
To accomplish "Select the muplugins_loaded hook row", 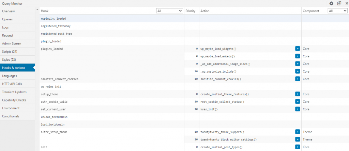I will point(194,19).
